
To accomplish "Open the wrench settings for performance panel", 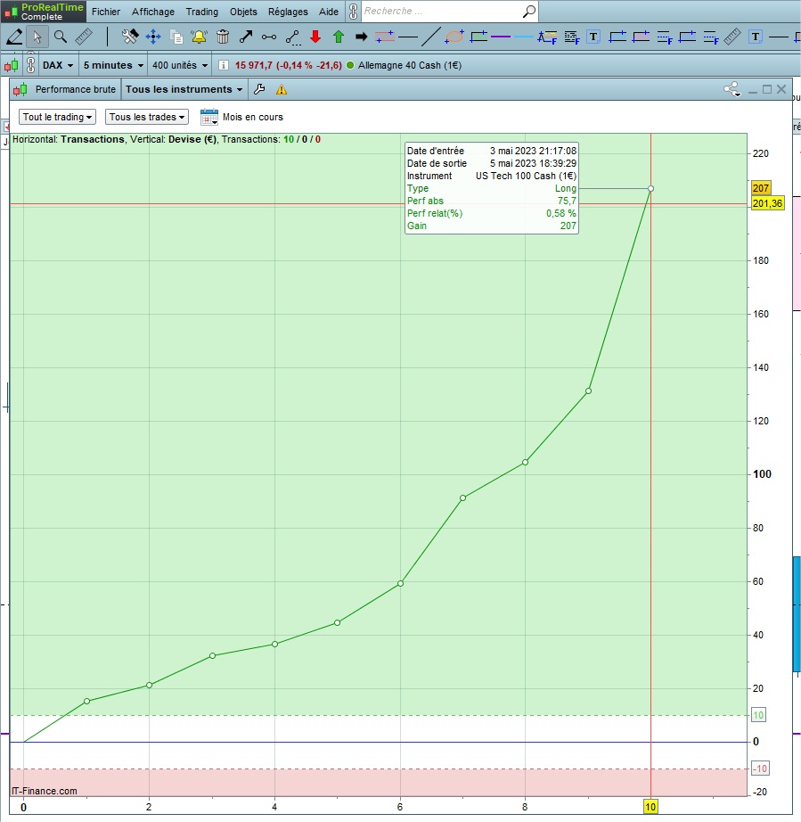I will [x=259, y=89].
